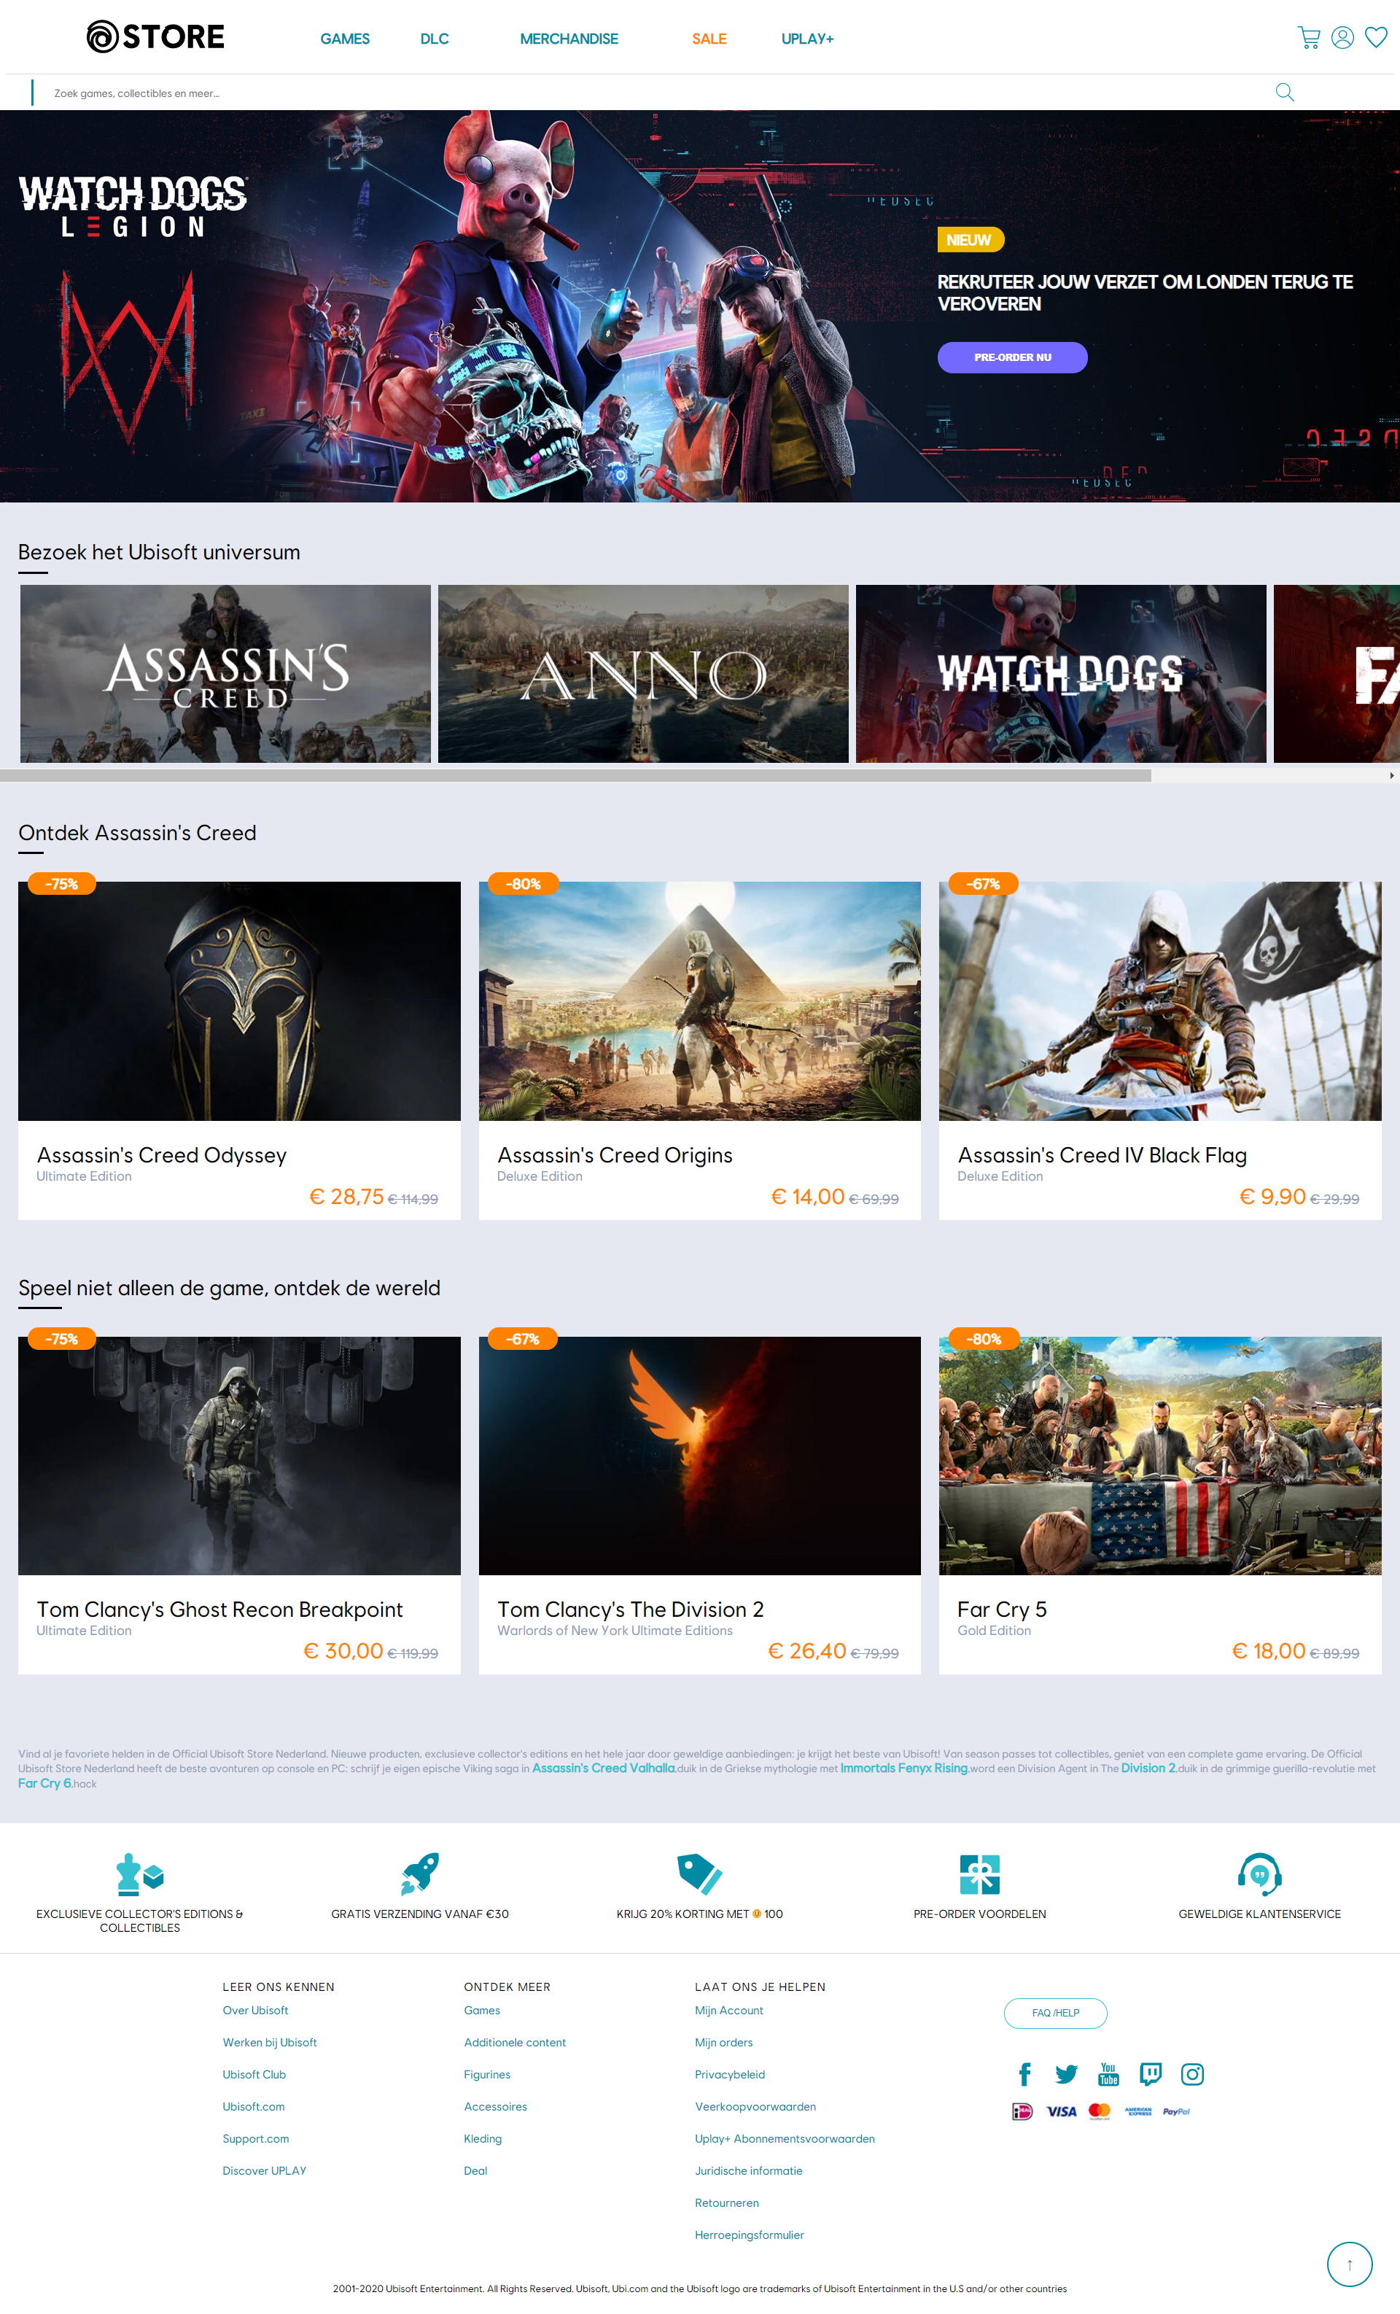The height and width of the screenshot is (2314, 1400).
Task: Open the Assassin's Creed Valhalla text link
Action: click(603, 1768)
